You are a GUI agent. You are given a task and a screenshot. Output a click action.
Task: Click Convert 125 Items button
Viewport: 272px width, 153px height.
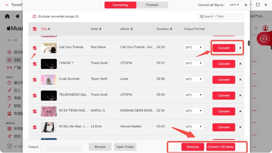pos(221,147)
